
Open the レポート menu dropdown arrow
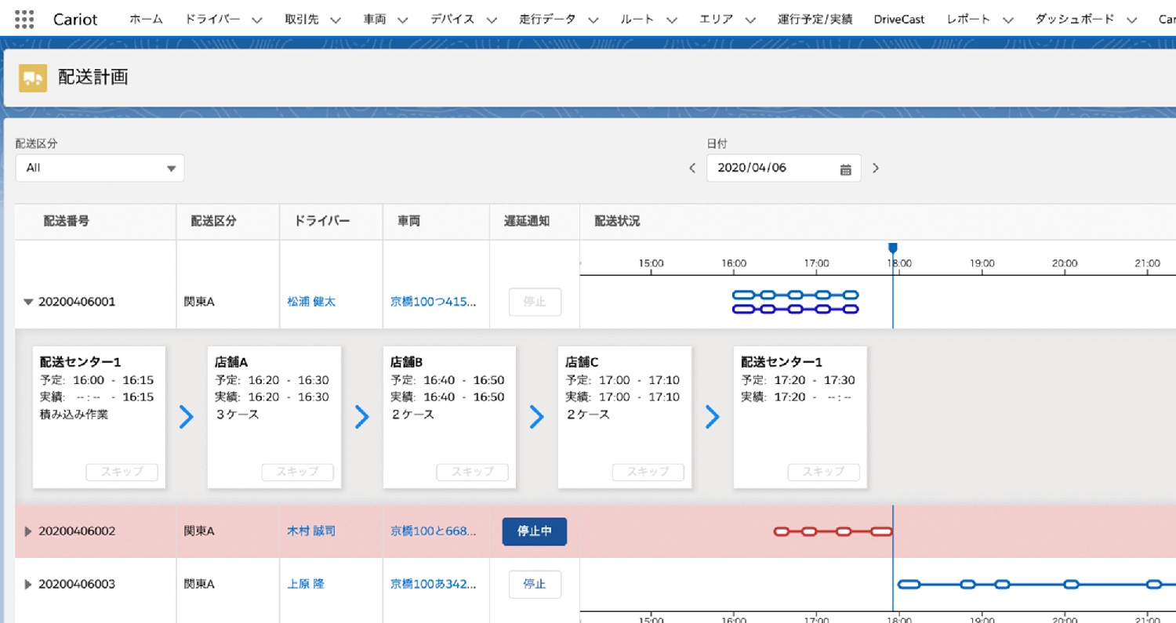[x=1007, y=20]
